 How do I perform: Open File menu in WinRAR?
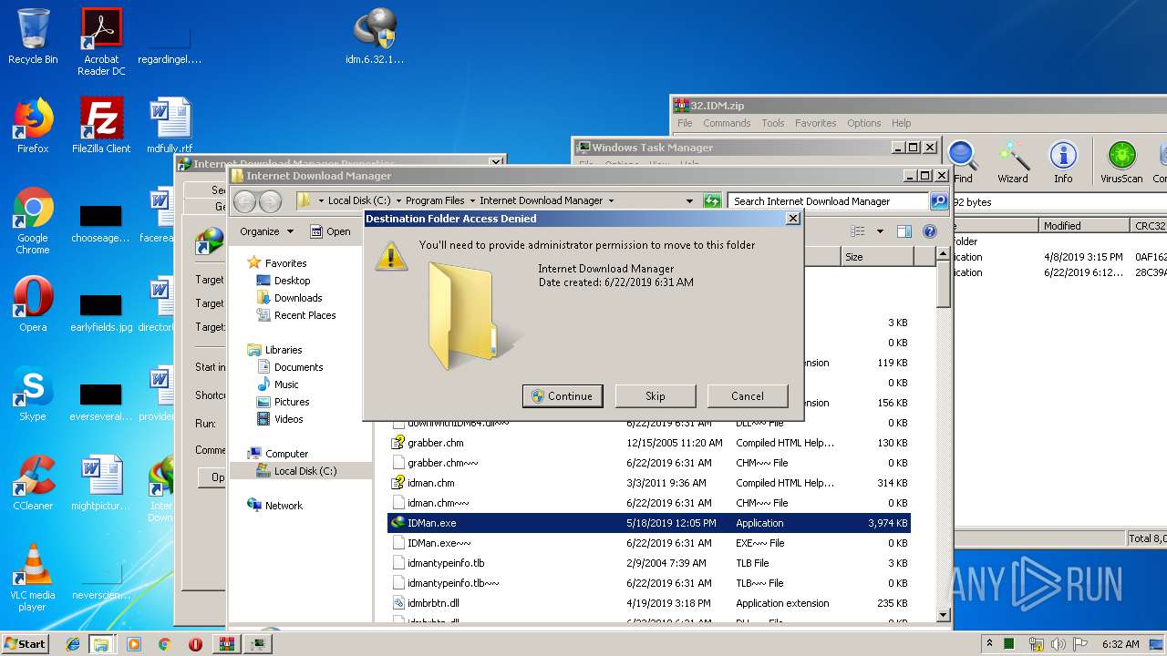click(685, 123)
